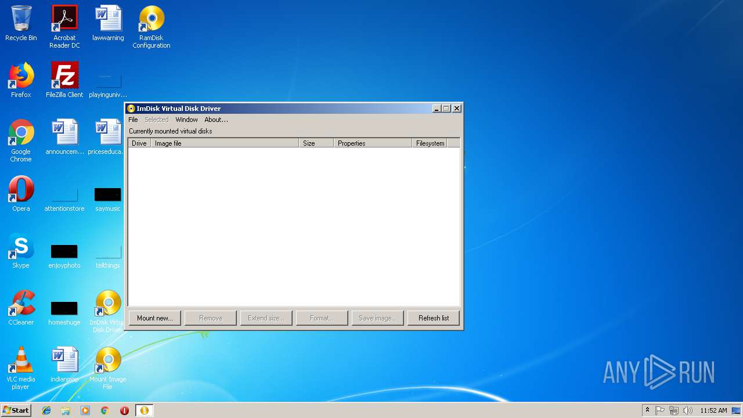743x418 pixels.
Task: Click the Mount new... button
Action: point(155,318)
